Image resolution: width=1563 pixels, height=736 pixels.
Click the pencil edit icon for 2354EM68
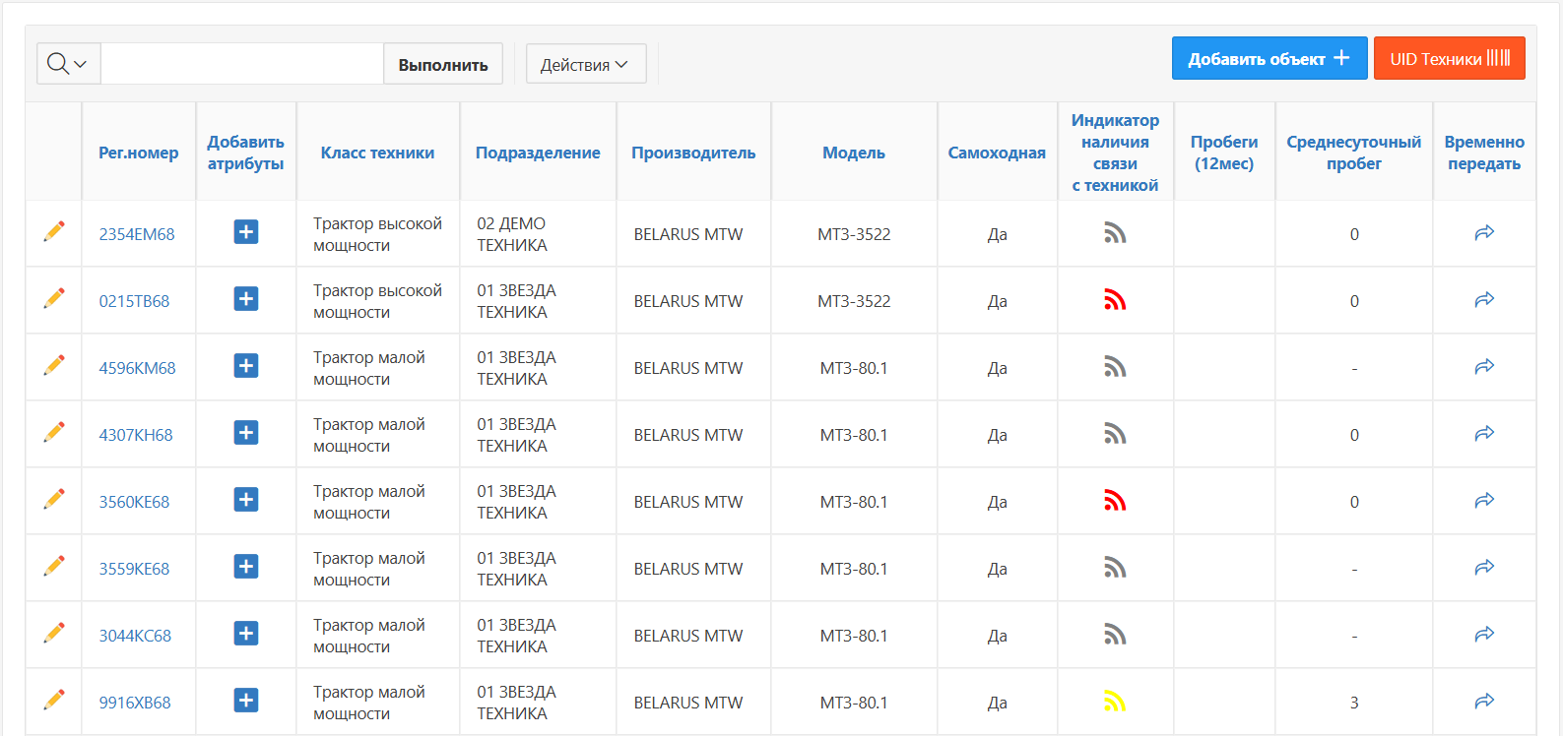(x=54, y=231)
